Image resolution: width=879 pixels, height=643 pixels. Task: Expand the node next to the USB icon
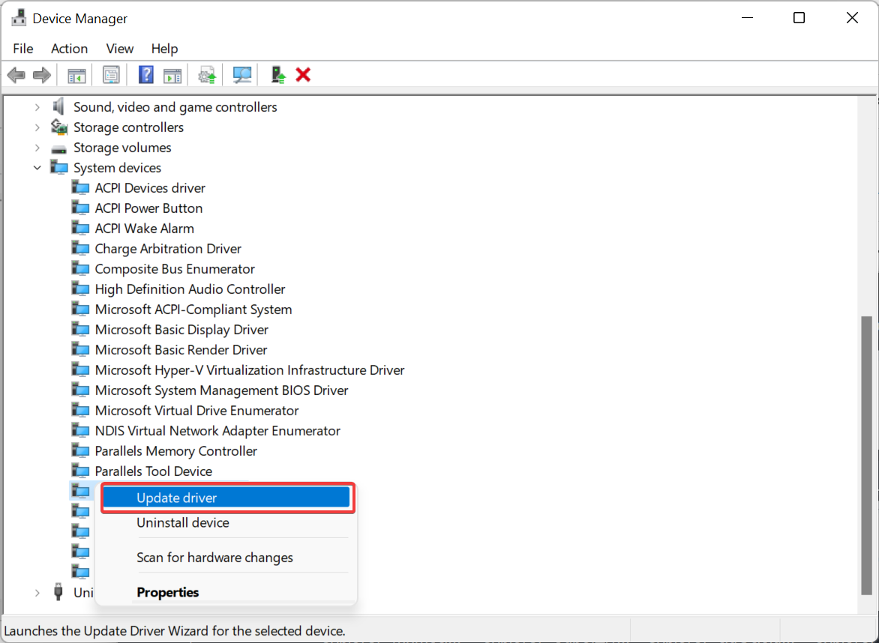click(x=37, y=592)
